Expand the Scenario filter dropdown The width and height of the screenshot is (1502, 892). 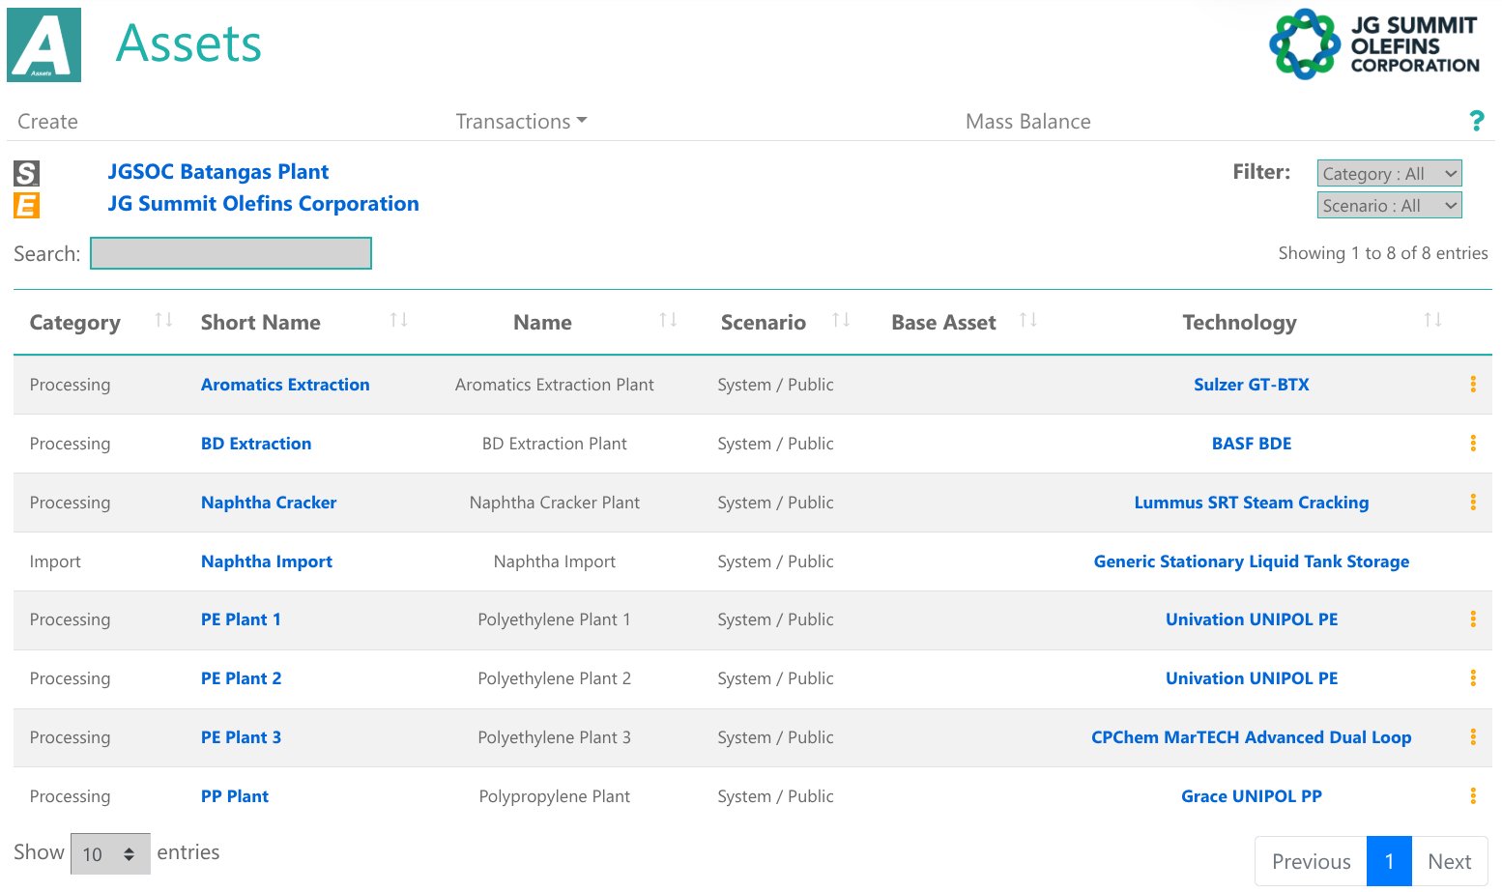(1389, 206)
